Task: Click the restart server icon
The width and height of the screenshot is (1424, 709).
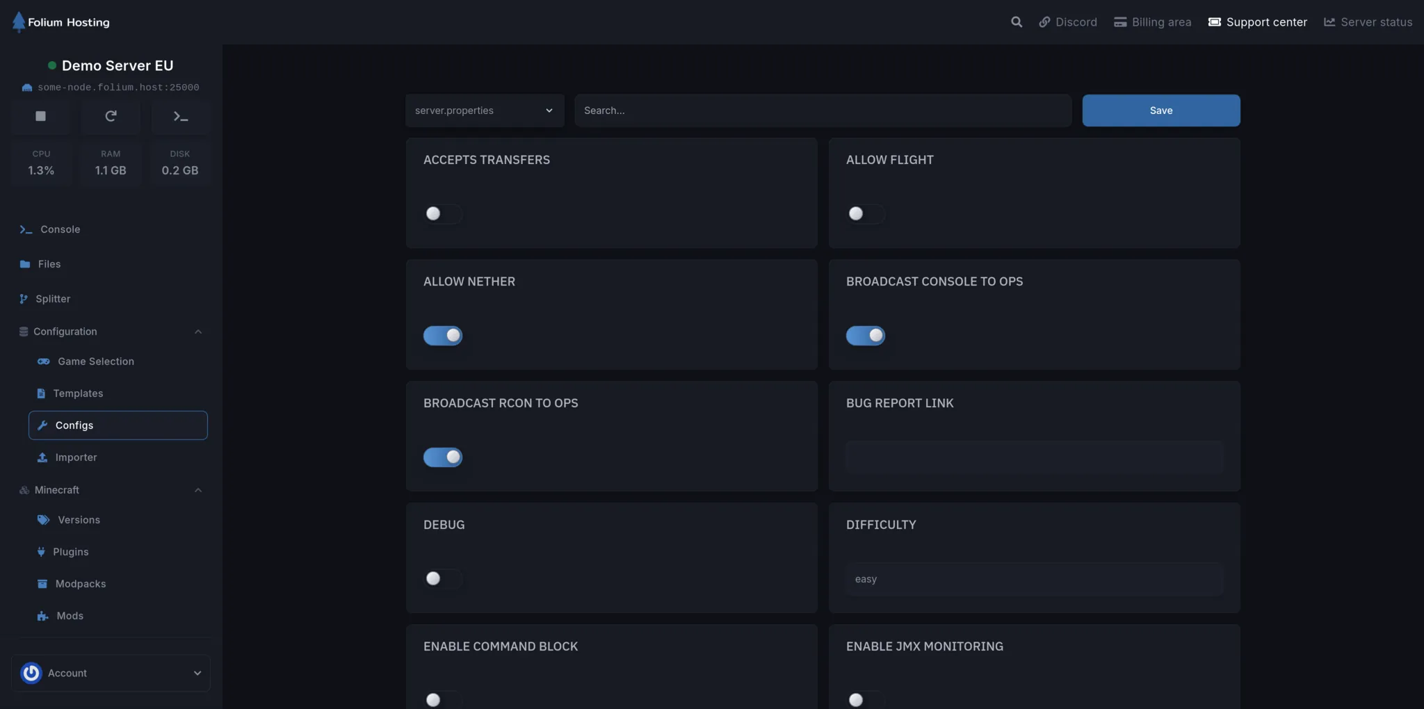Action: pos(111,116)
